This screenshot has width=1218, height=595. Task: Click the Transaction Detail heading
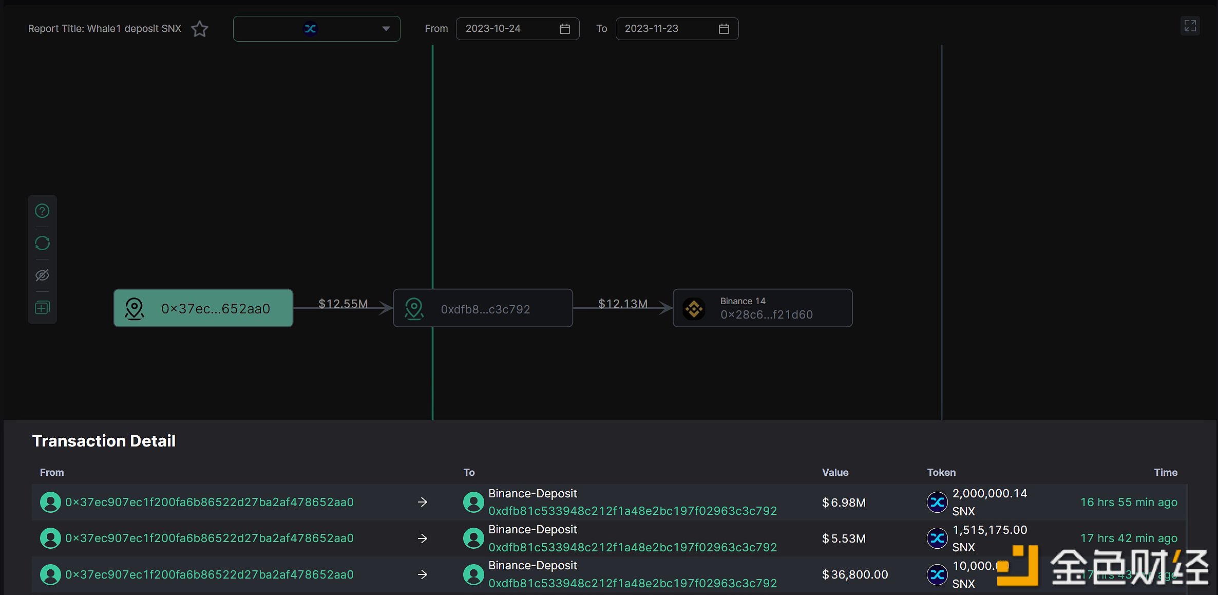104,441
